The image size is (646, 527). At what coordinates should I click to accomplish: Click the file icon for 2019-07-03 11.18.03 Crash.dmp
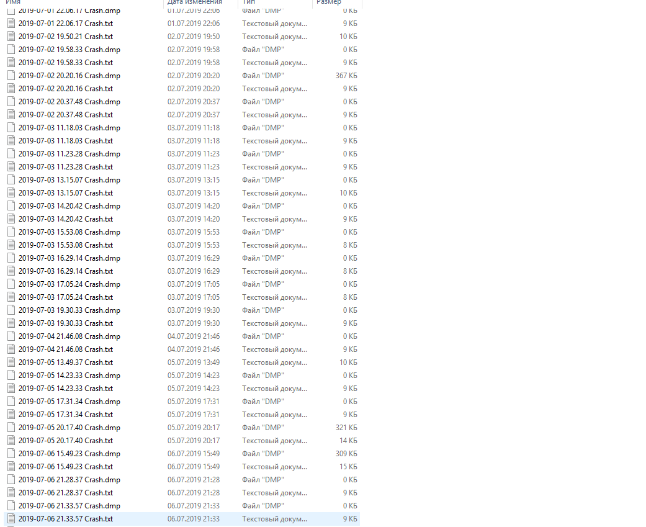[11, 128]
